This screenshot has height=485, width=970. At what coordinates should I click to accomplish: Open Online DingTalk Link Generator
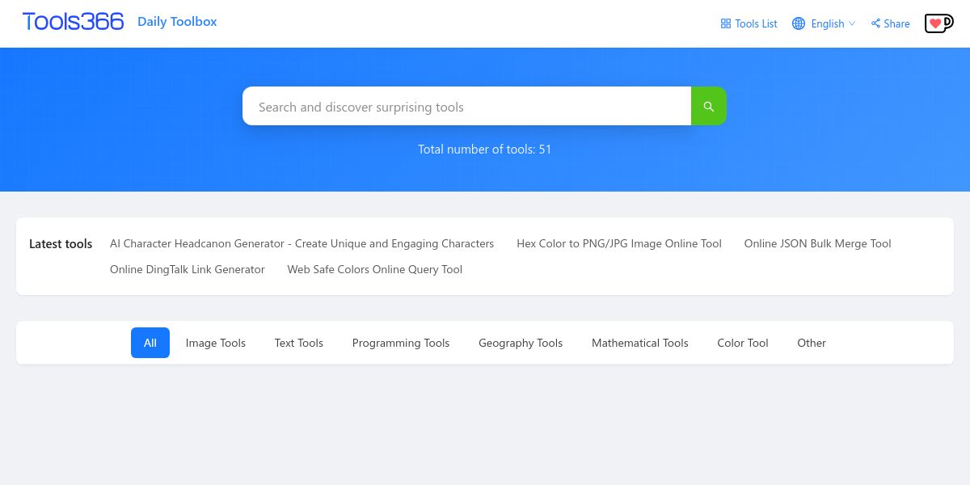point(188,269)
